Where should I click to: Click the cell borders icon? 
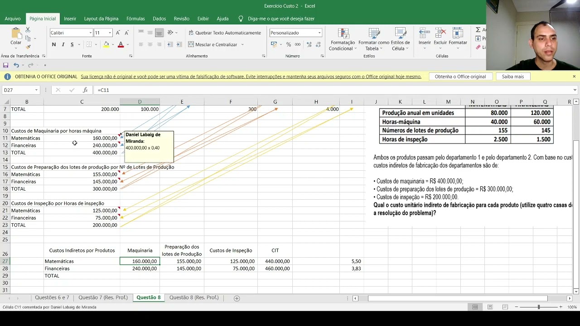point(89,44)
